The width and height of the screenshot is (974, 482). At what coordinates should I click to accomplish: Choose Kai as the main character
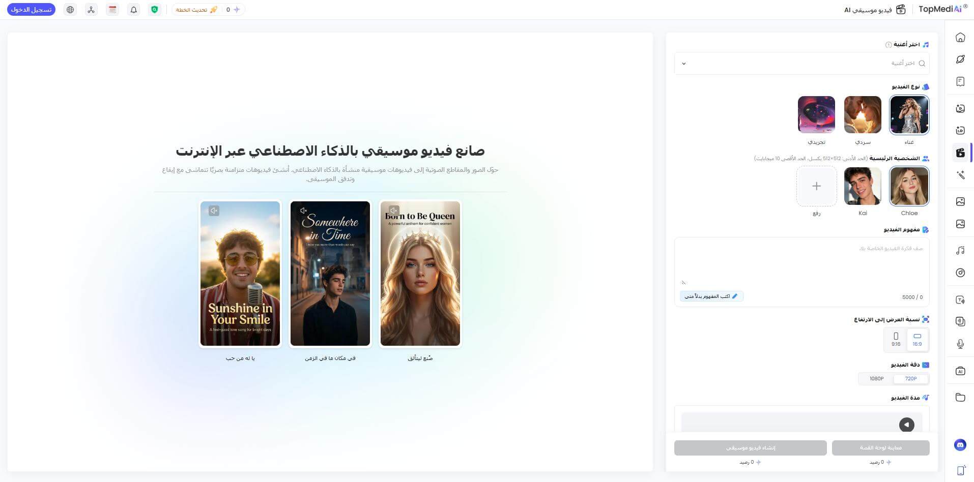[x=863, y=186]
